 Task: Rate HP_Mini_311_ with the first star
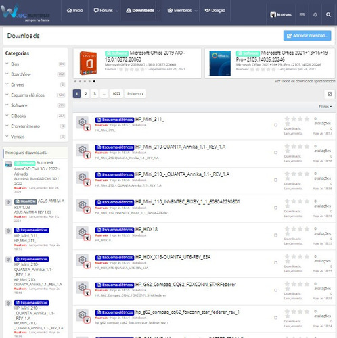[287, 118]
